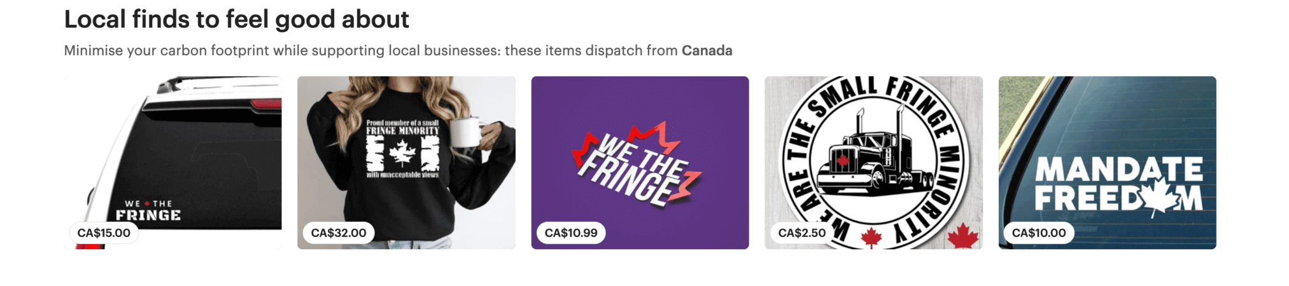Click the white FRINGE decal text on car window

pyautogui.click(x=148, y=215)
